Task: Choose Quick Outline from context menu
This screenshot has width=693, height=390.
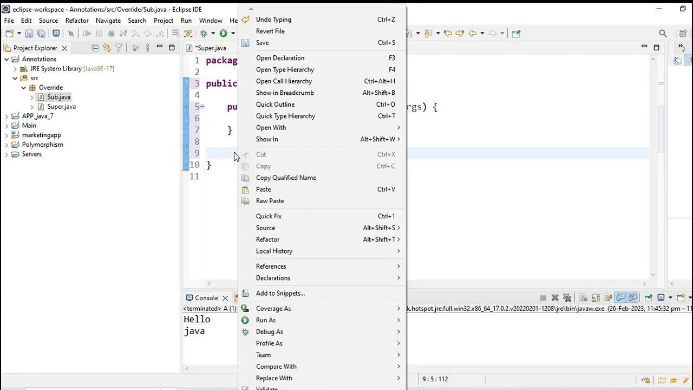Action: (x=322, y=105)
